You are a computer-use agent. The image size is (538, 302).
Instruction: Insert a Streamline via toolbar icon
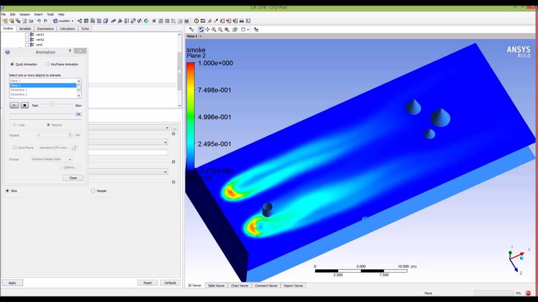click(x=92, y=21)
